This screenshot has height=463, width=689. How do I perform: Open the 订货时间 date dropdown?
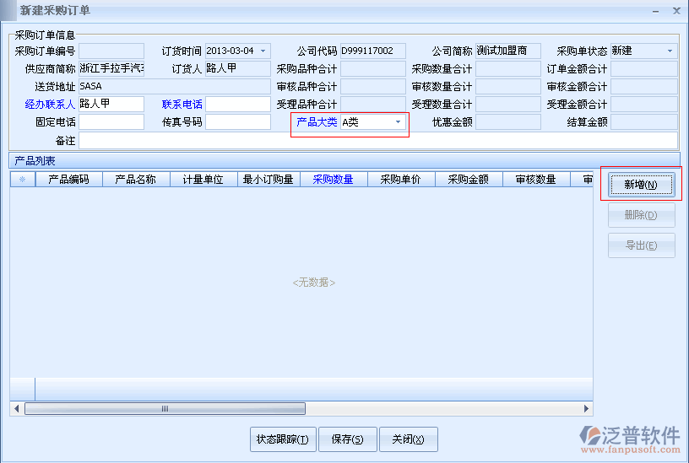263,51
